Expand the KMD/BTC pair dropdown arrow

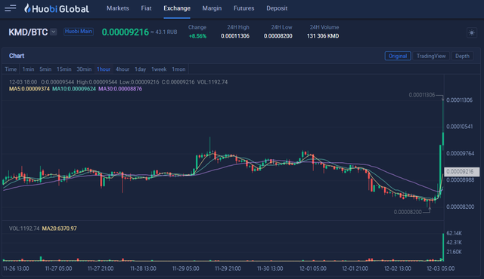54,32
